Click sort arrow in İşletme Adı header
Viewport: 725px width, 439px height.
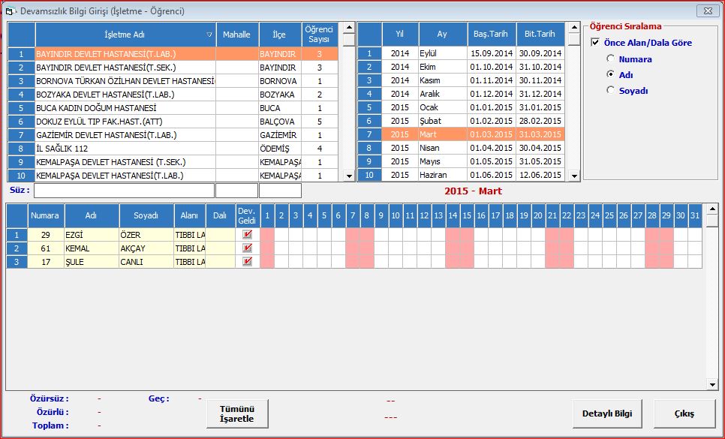[x=209, y=35]
